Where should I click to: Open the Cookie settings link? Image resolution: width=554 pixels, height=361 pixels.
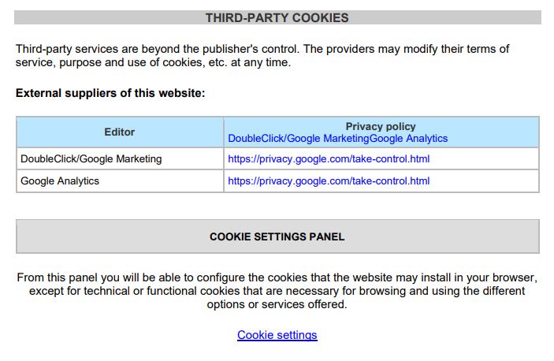pyautogui.click(x=277, y=334)
